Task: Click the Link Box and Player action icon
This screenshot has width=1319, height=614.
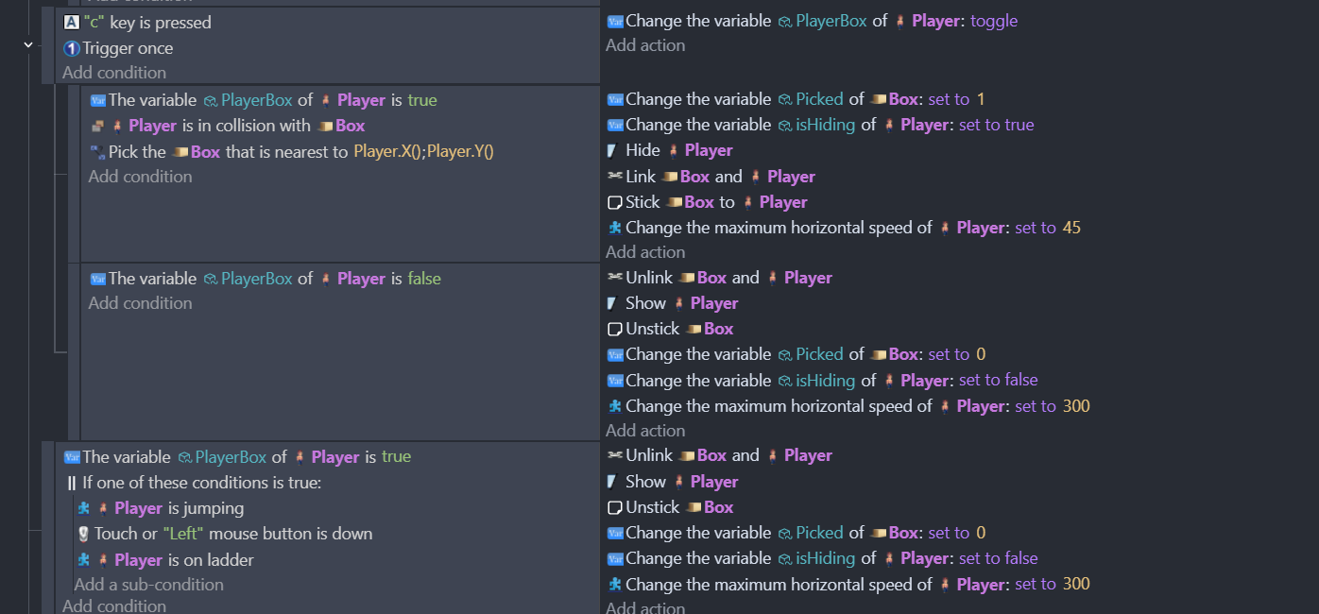Action: coord(614,177)
